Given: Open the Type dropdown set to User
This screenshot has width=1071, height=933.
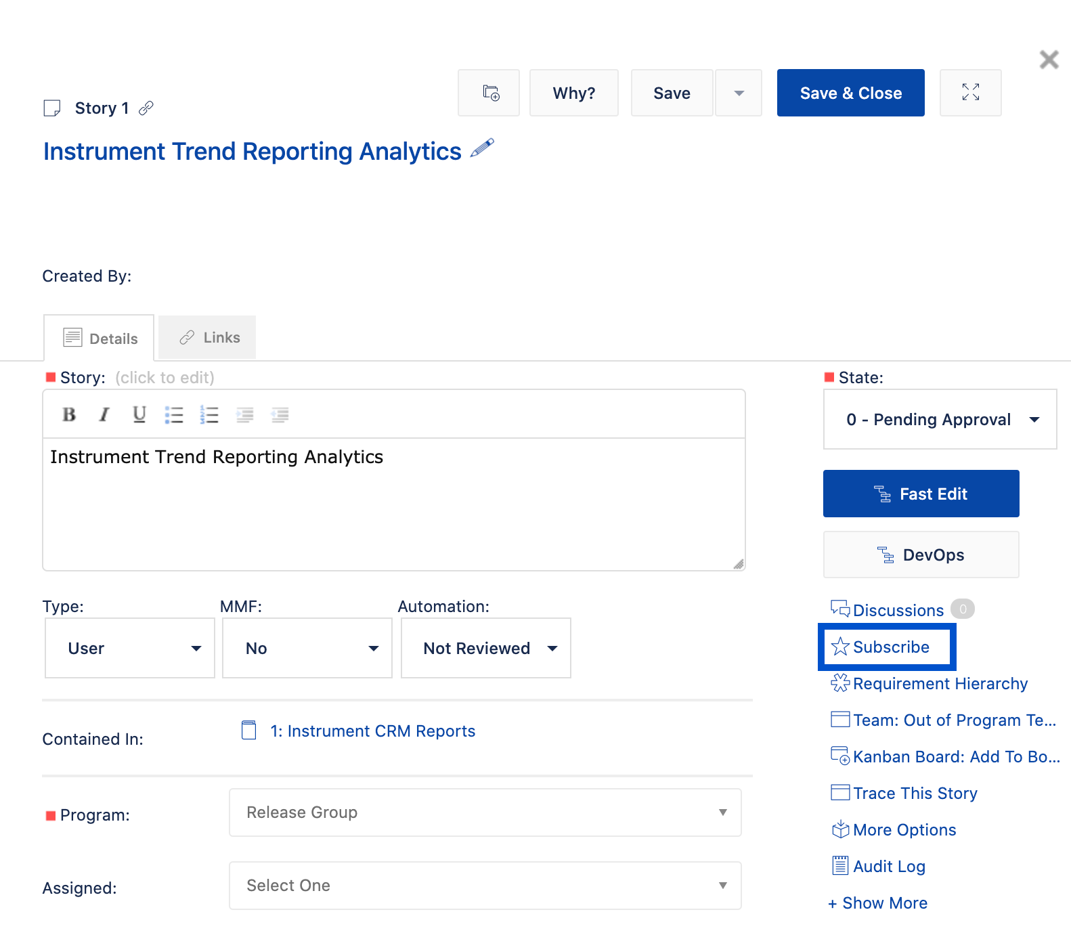Looking at the screenshot, I should [130, 648].
